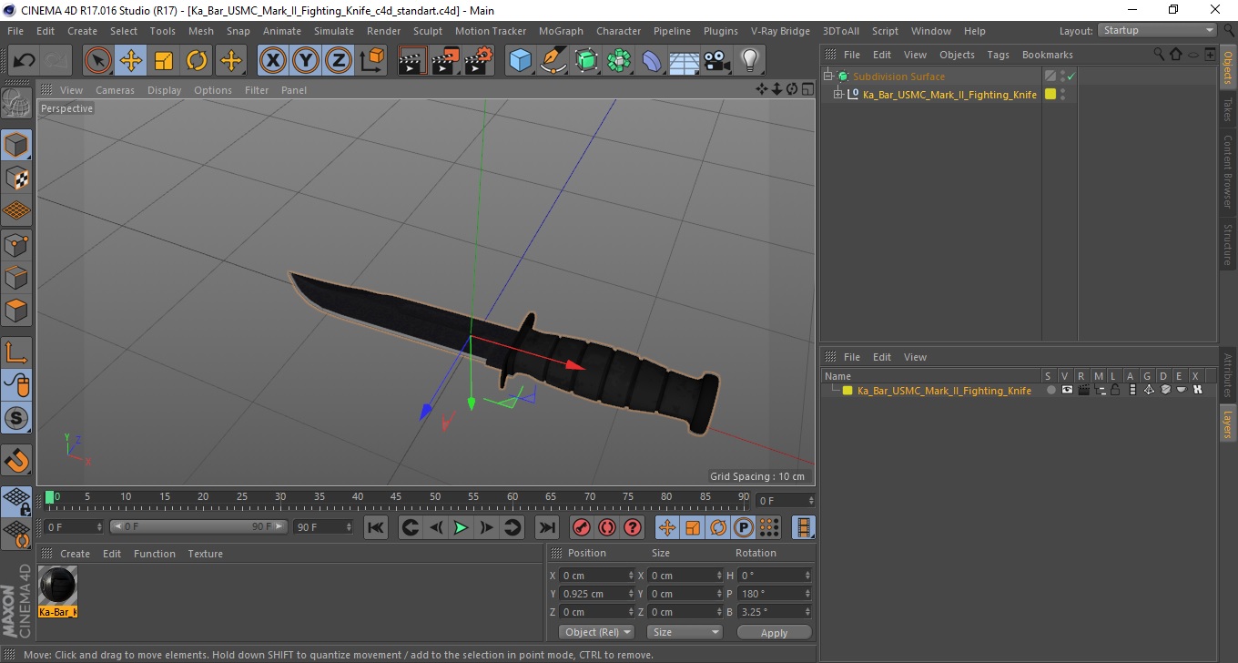Switch to Model mode
Screen dimensions: 1238x663
(x=16, y=145)
